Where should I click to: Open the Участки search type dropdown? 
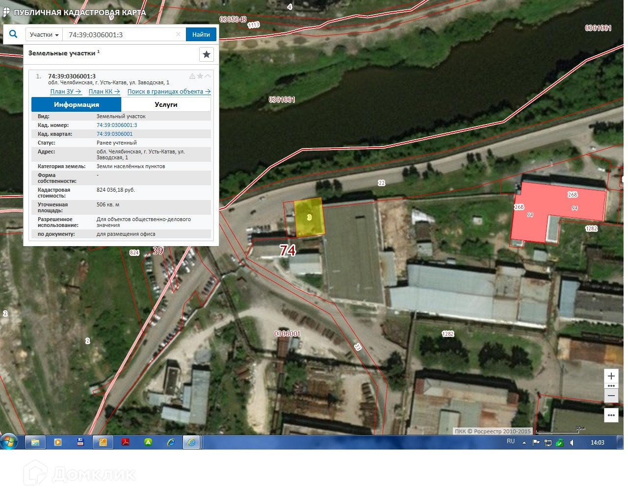pos(44,35)
